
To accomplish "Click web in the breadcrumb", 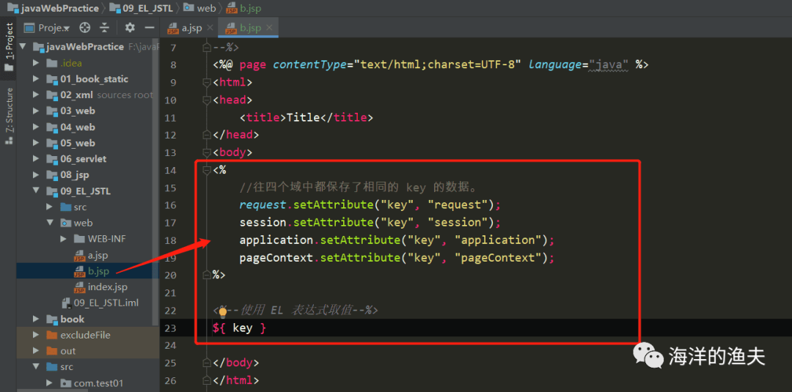I will coord(199,7).
